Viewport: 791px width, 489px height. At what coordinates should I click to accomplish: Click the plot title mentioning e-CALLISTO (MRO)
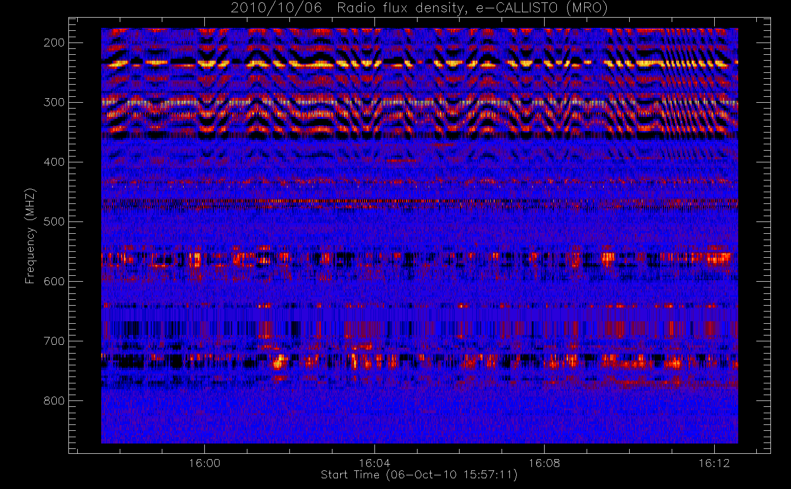coord(419,8)
